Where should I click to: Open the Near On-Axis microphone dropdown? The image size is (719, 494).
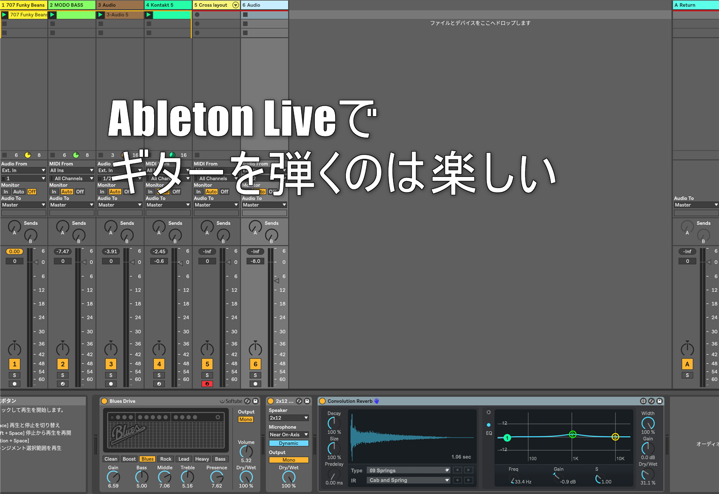pos(289,435)
